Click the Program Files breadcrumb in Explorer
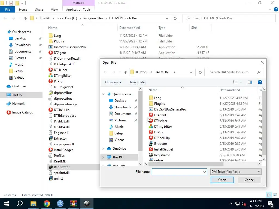 tap(93, 18)
